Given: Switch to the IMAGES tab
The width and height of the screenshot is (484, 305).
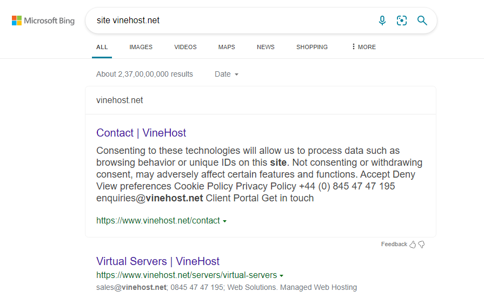Looking at the screenshot, I should tap(141, 47).
